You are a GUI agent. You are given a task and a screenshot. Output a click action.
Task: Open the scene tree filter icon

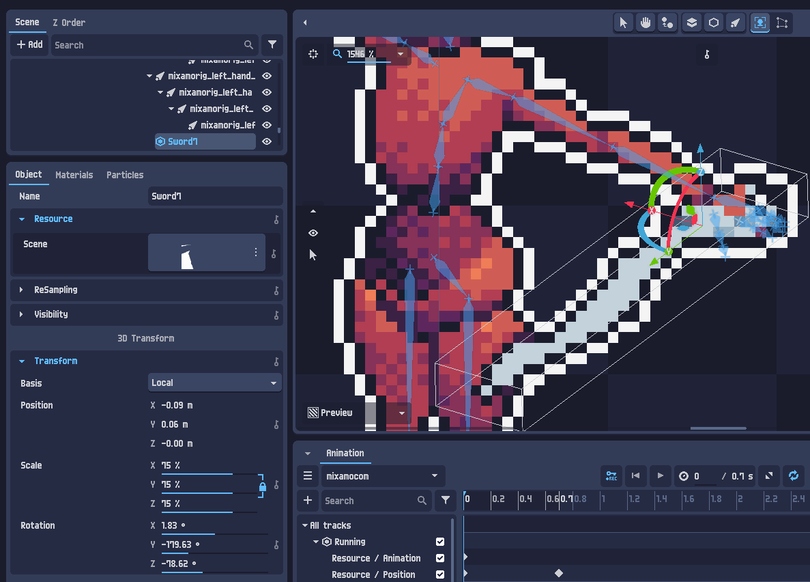272,45
